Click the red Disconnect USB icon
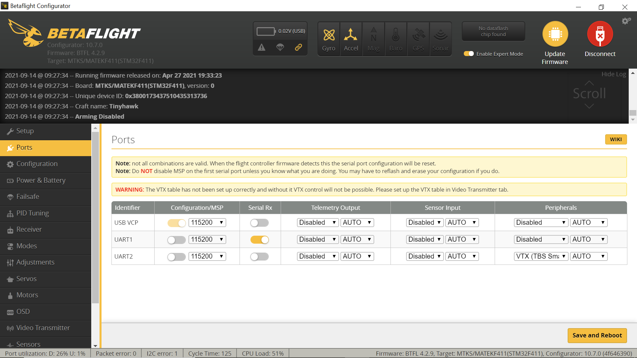 [x=600, y=34]
